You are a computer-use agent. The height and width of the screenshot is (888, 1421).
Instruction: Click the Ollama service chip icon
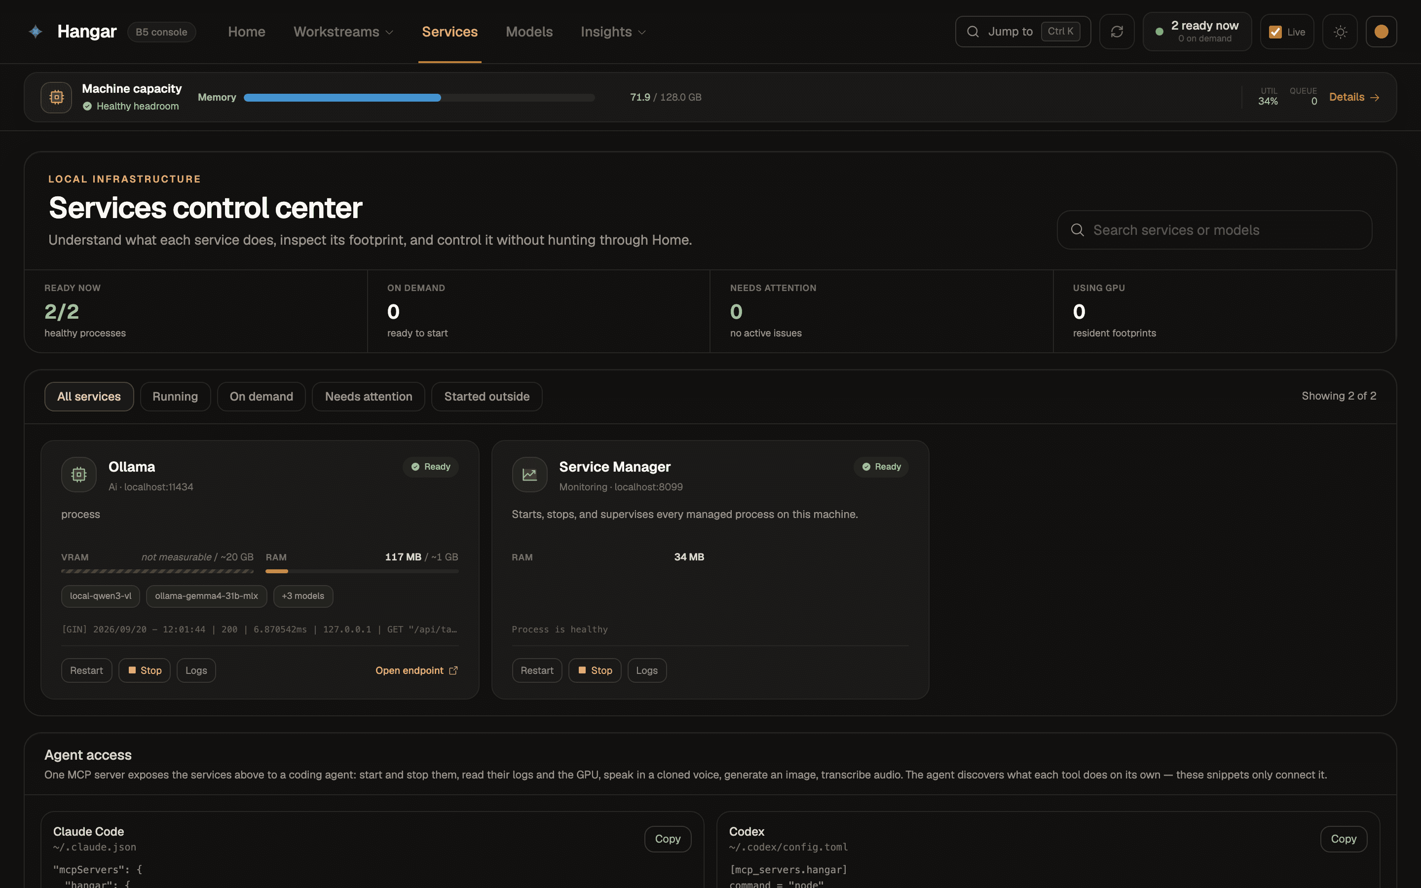point(78,475)
